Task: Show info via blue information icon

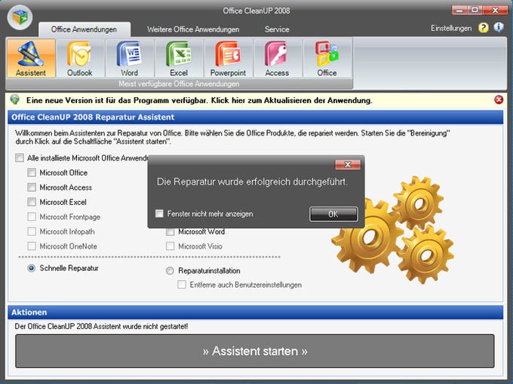Action: pyautogui.click(x=498, y=27)
